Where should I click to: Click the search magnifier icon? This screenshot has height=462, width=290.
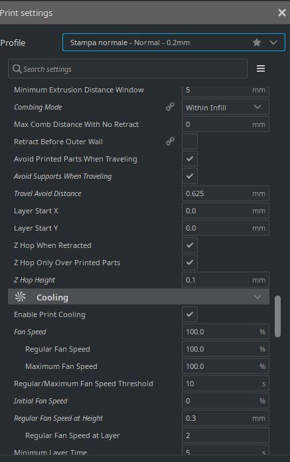[17, 68]
